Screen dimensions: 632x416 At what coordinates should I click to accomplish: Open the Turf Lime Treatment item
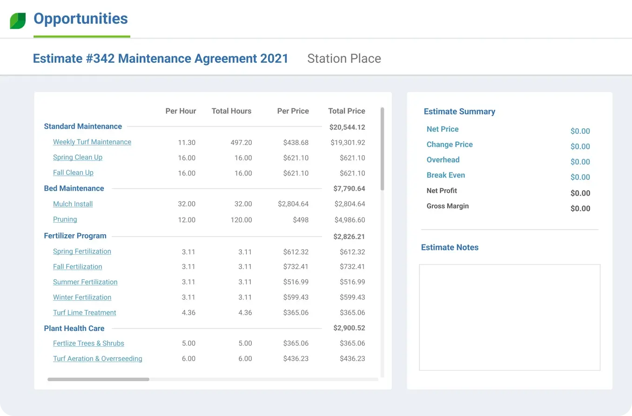tap(84, 312)
